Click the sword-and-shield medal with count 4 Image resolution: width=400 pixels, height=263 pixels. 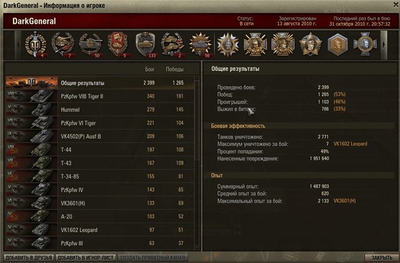click(x=36, y=44)
